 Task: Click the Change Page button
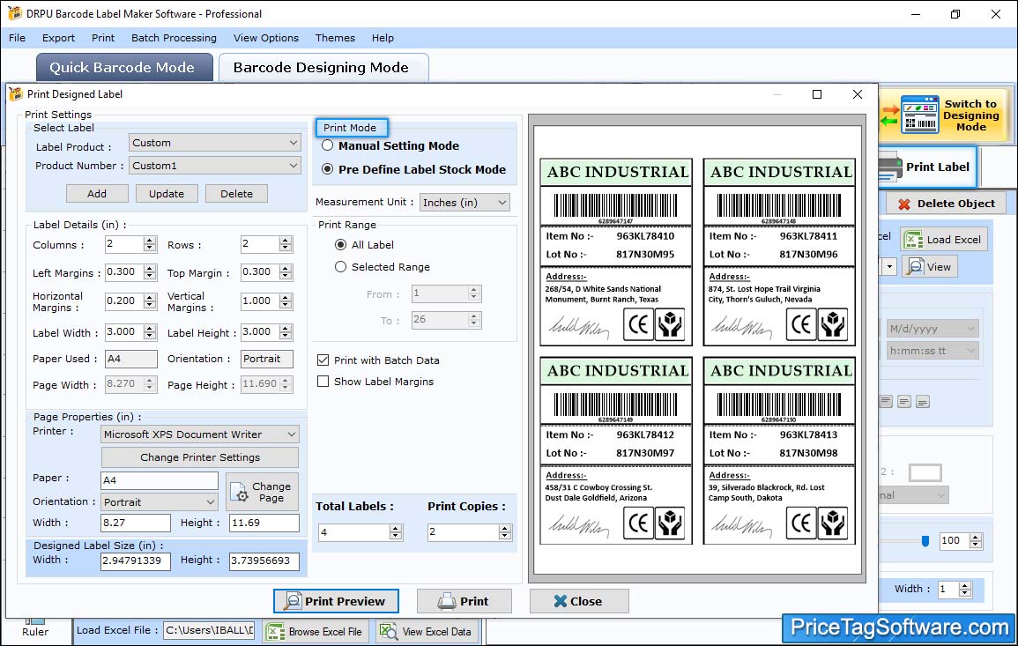coord(263,492)
